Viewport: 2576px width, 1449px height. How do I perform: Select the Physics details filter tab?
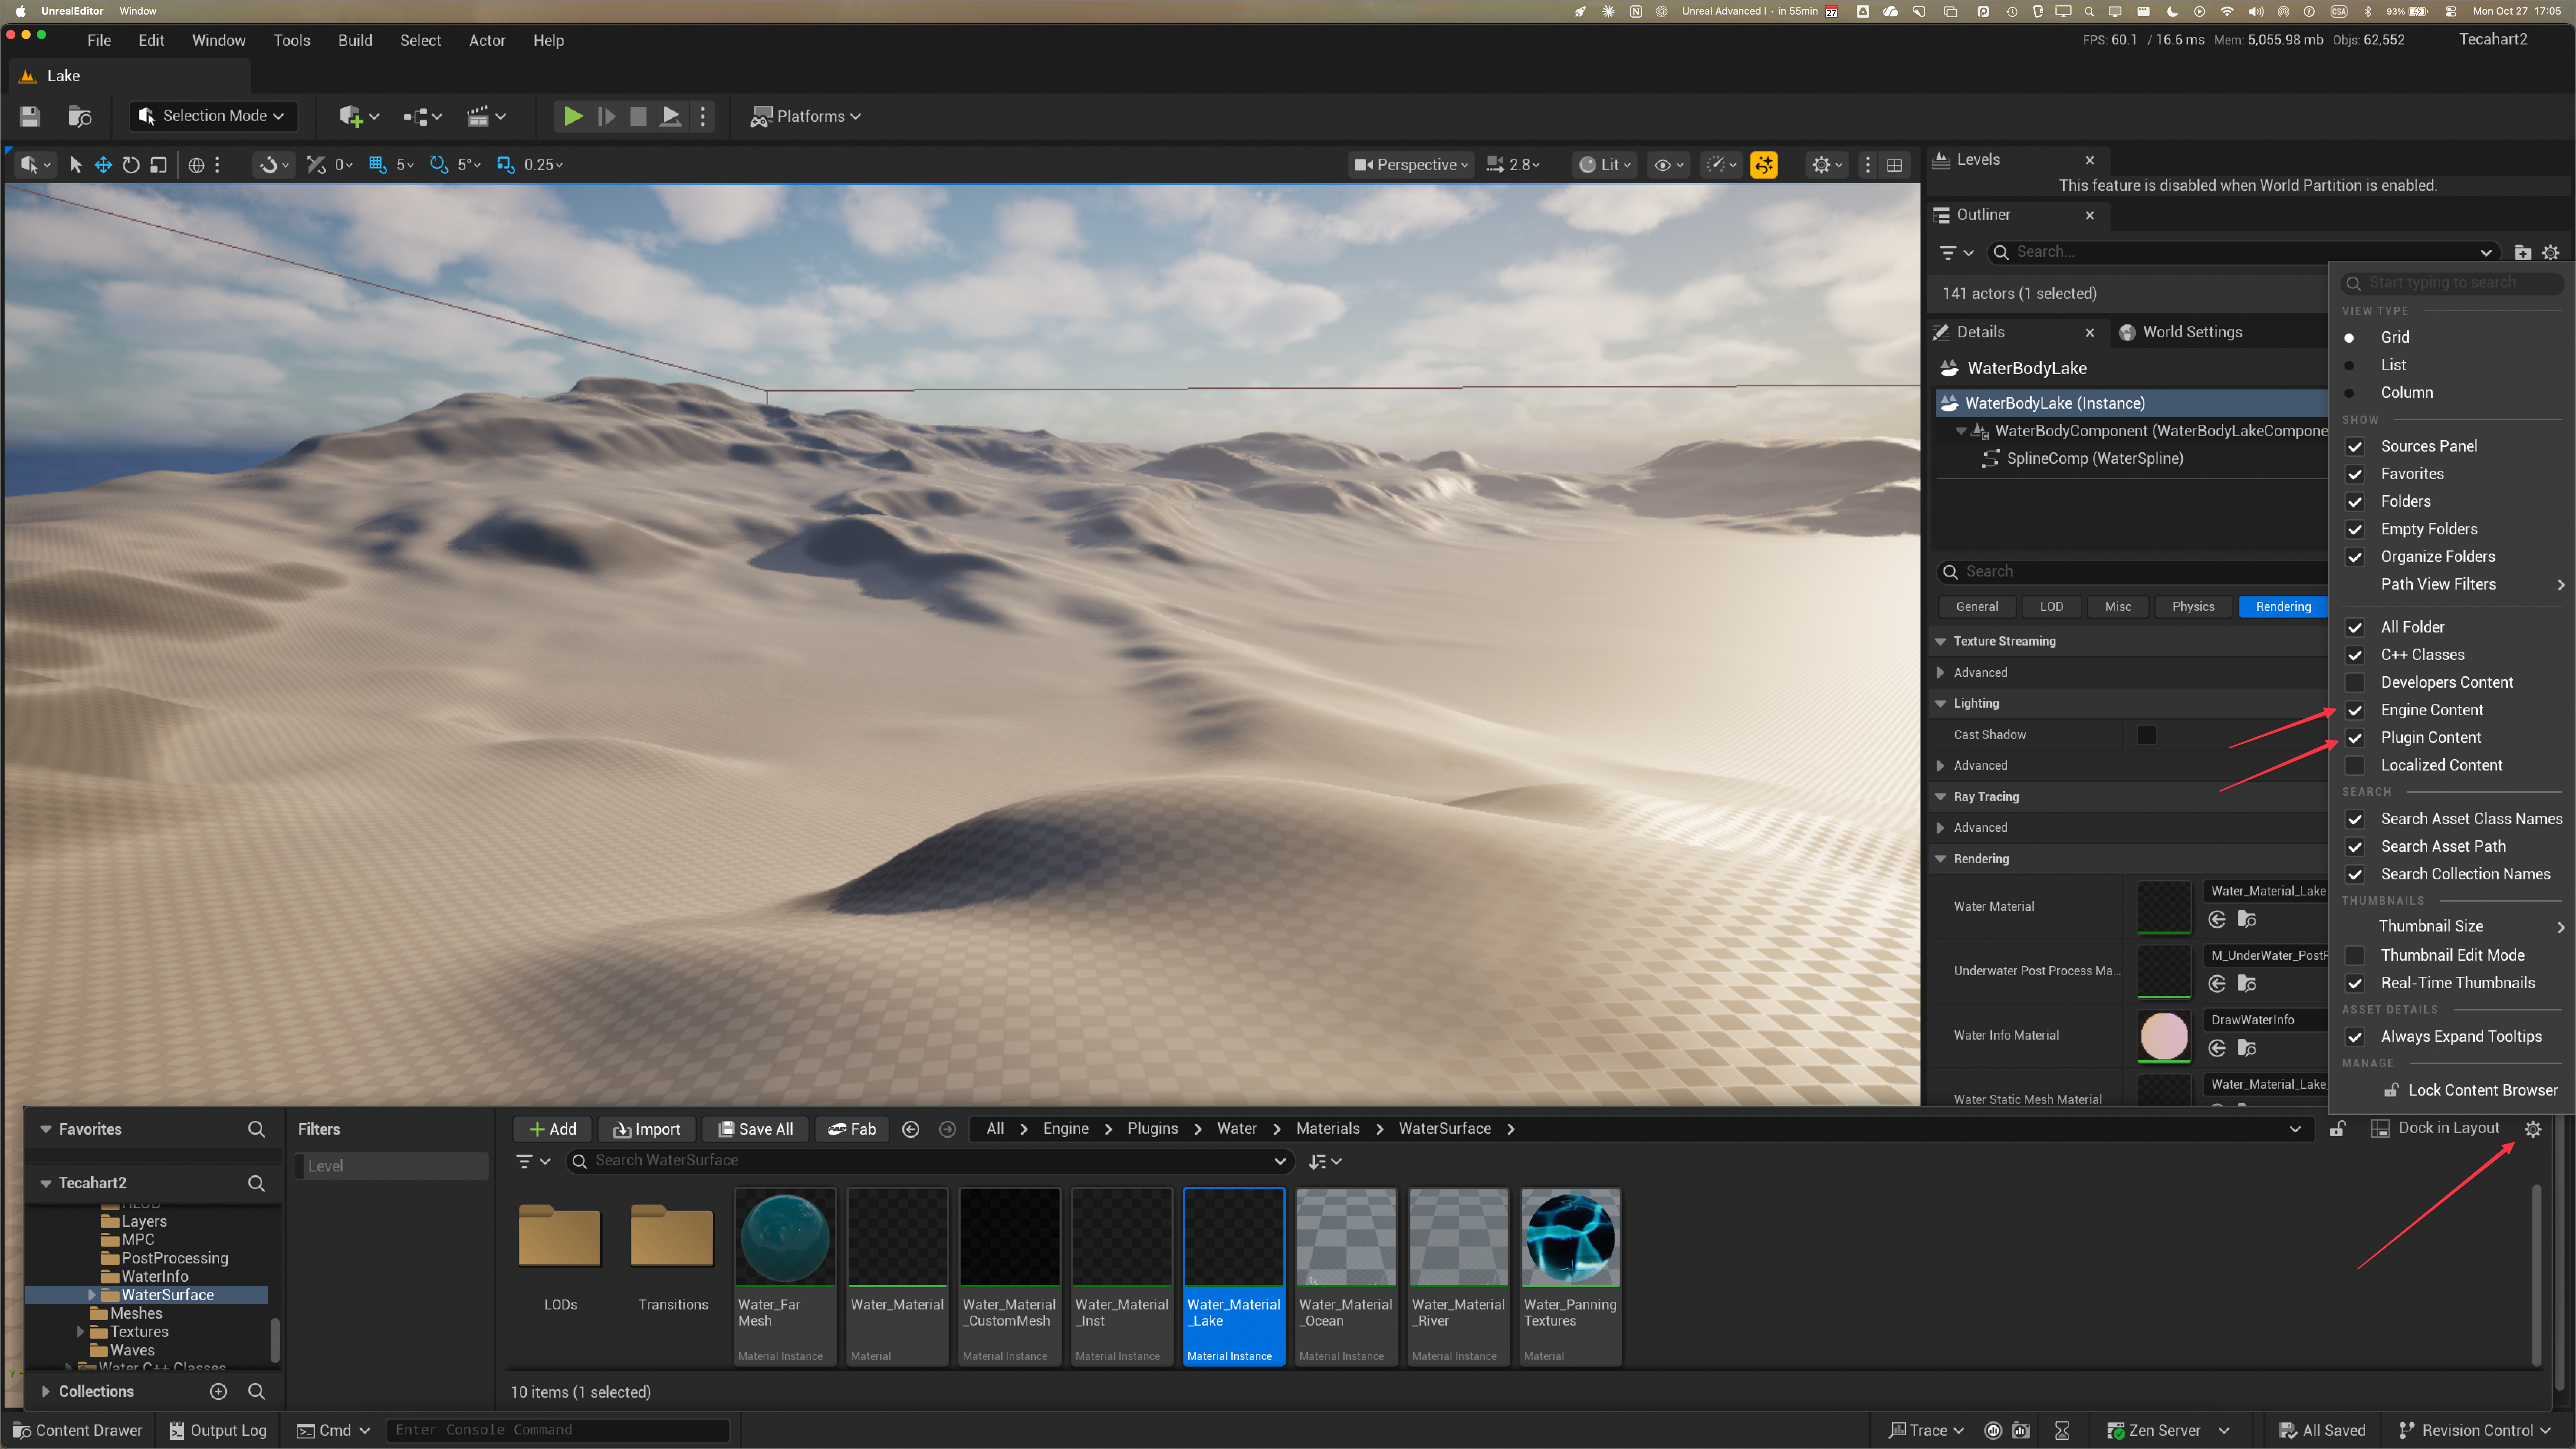click(2193, 607)
